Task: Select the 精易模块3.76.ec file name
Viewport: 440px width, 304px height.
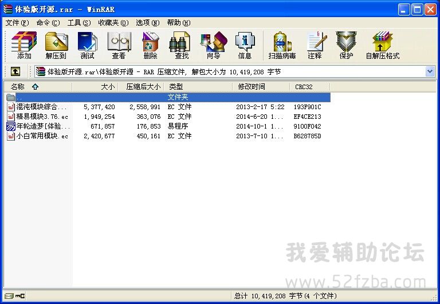Action: 42,117
